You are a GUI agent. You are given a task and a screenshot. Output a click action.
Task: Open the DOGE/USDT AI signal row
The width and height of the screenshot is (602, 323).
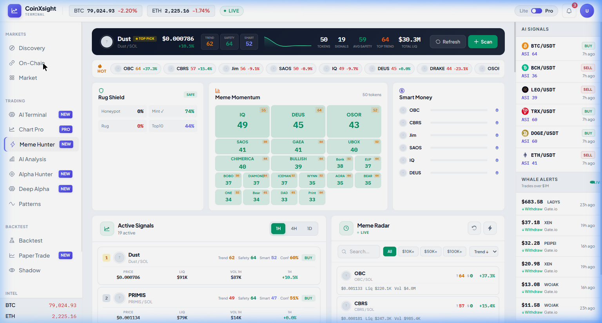point(558,137)
